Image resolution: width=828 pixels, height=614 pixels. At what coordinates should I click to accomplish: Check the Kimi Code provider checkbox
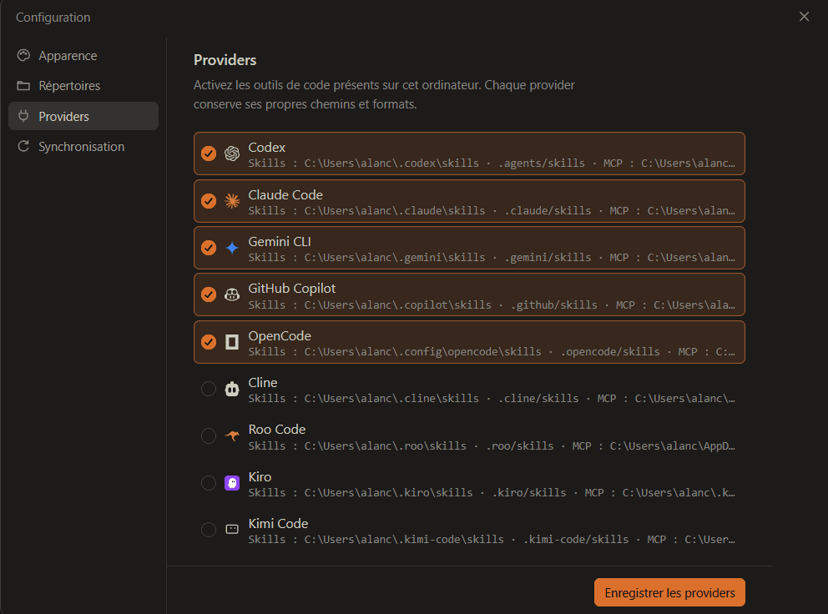pos(209,530)
